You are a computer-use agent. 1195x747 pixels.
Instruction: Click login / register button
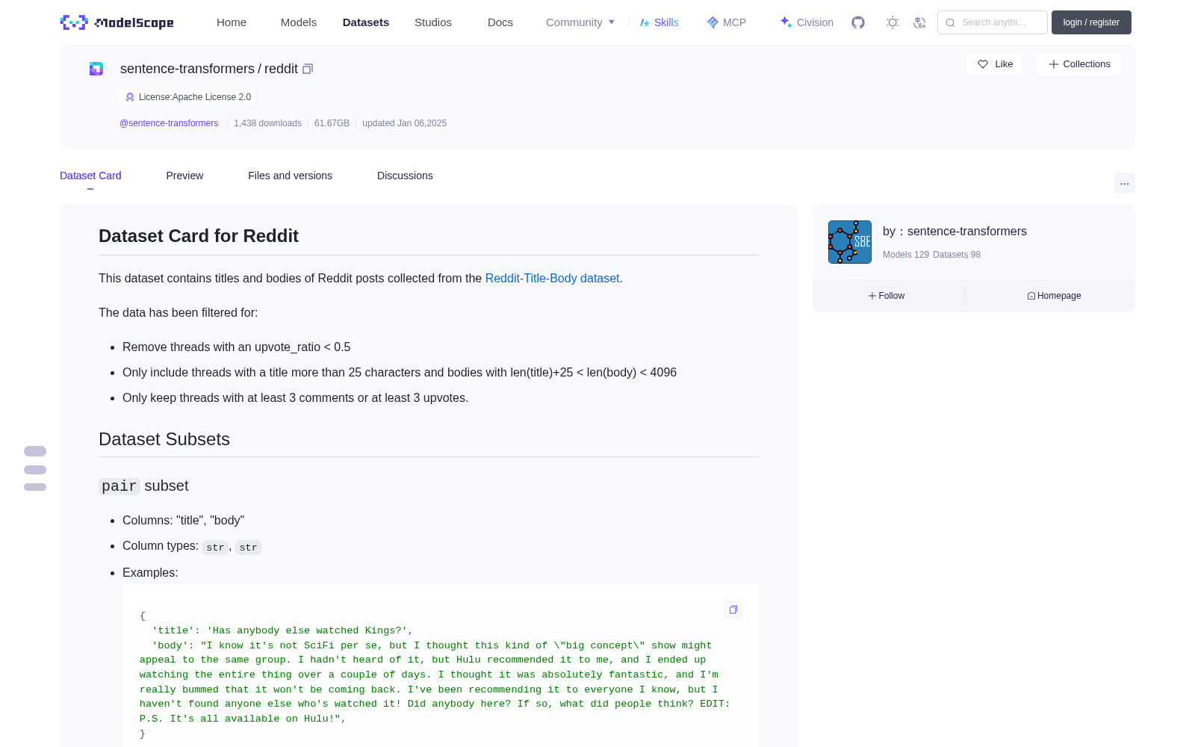(x=1091, y=22)
